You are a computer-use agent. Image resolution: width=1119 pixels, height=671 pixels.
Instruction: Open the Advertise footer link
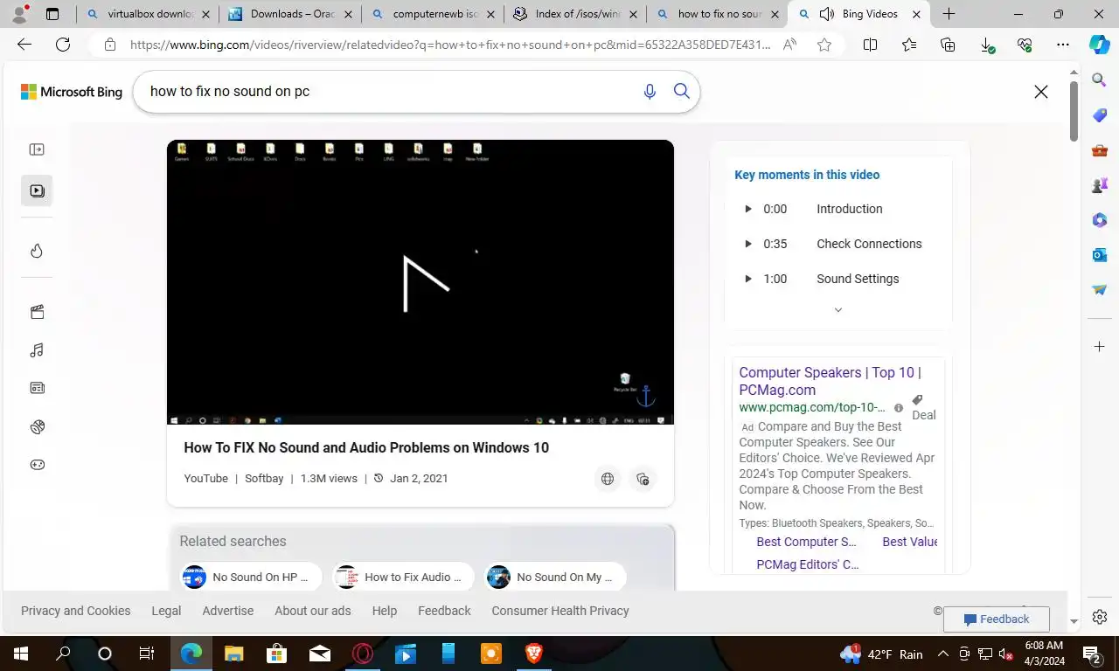[x=228, y=611]
